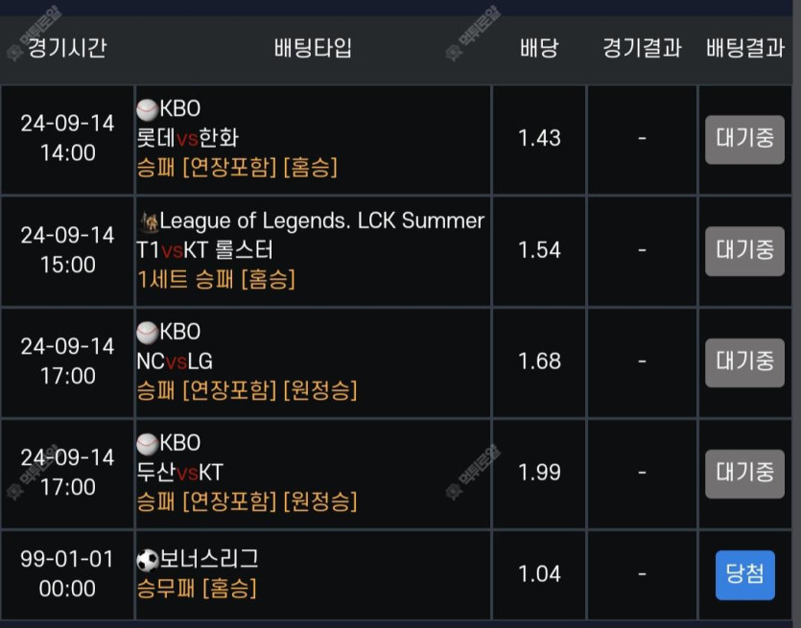This screenshot has height=628, width=801.
Task: Click the 승무패 [홈승] bet type text
Action: tap(197, 588)
